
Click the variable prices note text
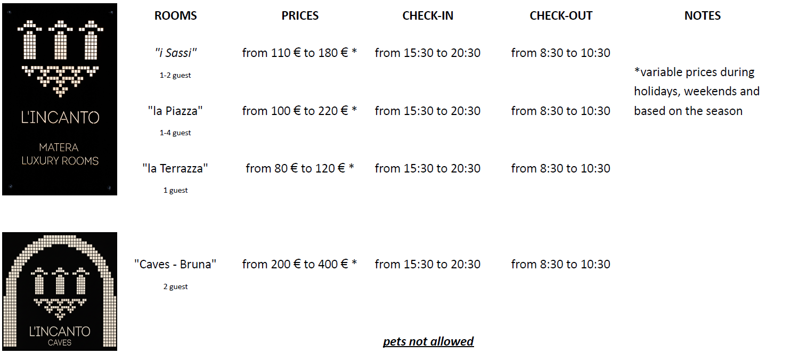pos(696,92)
